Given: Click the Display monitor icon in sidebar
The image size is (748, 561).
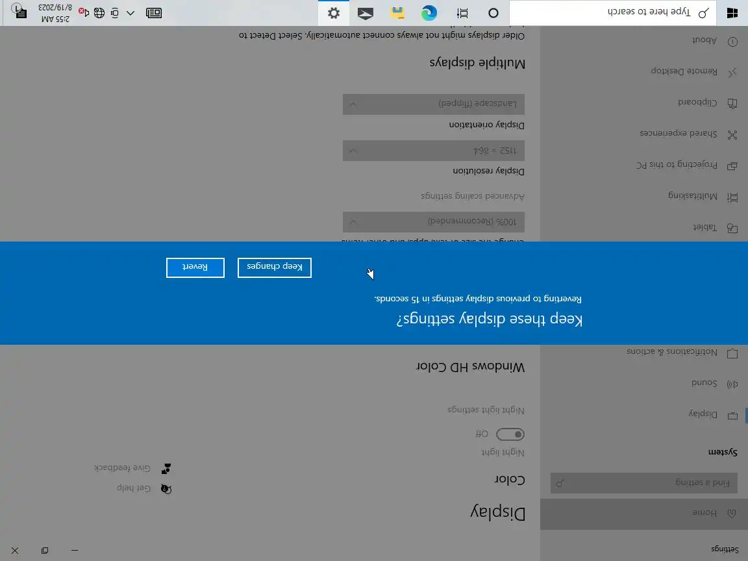Looking at the screenshot, I should coord(732,416).
